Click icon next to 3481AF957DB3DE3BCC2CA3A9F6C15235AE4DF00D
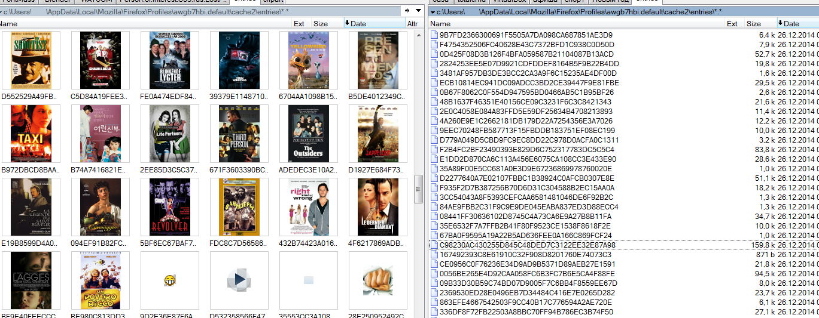 point(434,73)
